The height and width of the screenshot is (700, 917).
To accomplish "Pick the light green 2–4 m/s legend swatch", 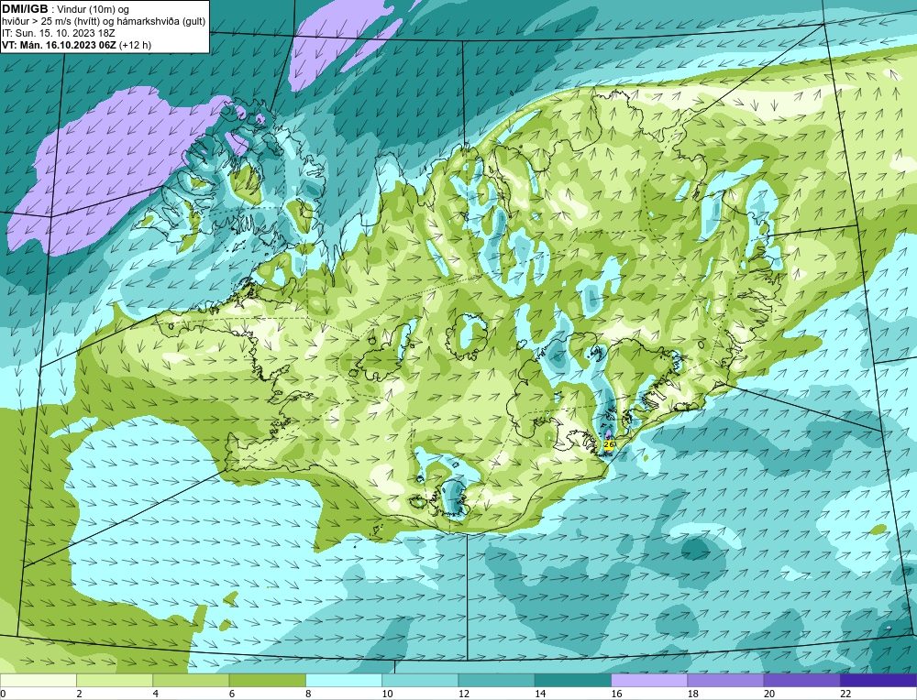I will 115,680.
